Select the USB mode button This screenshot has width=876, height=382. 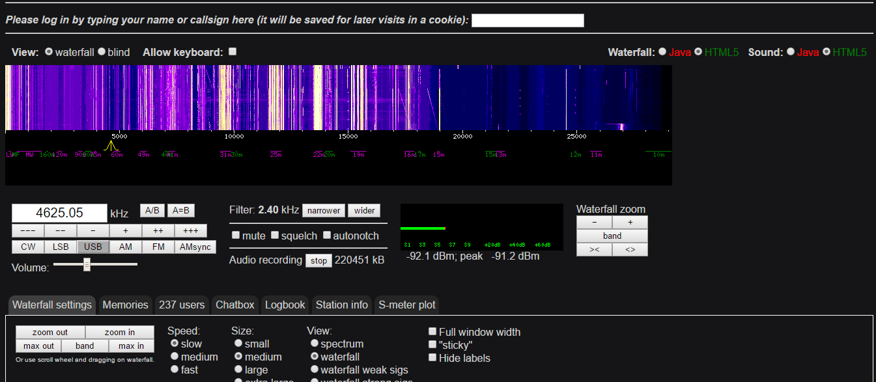click(93, 247)
